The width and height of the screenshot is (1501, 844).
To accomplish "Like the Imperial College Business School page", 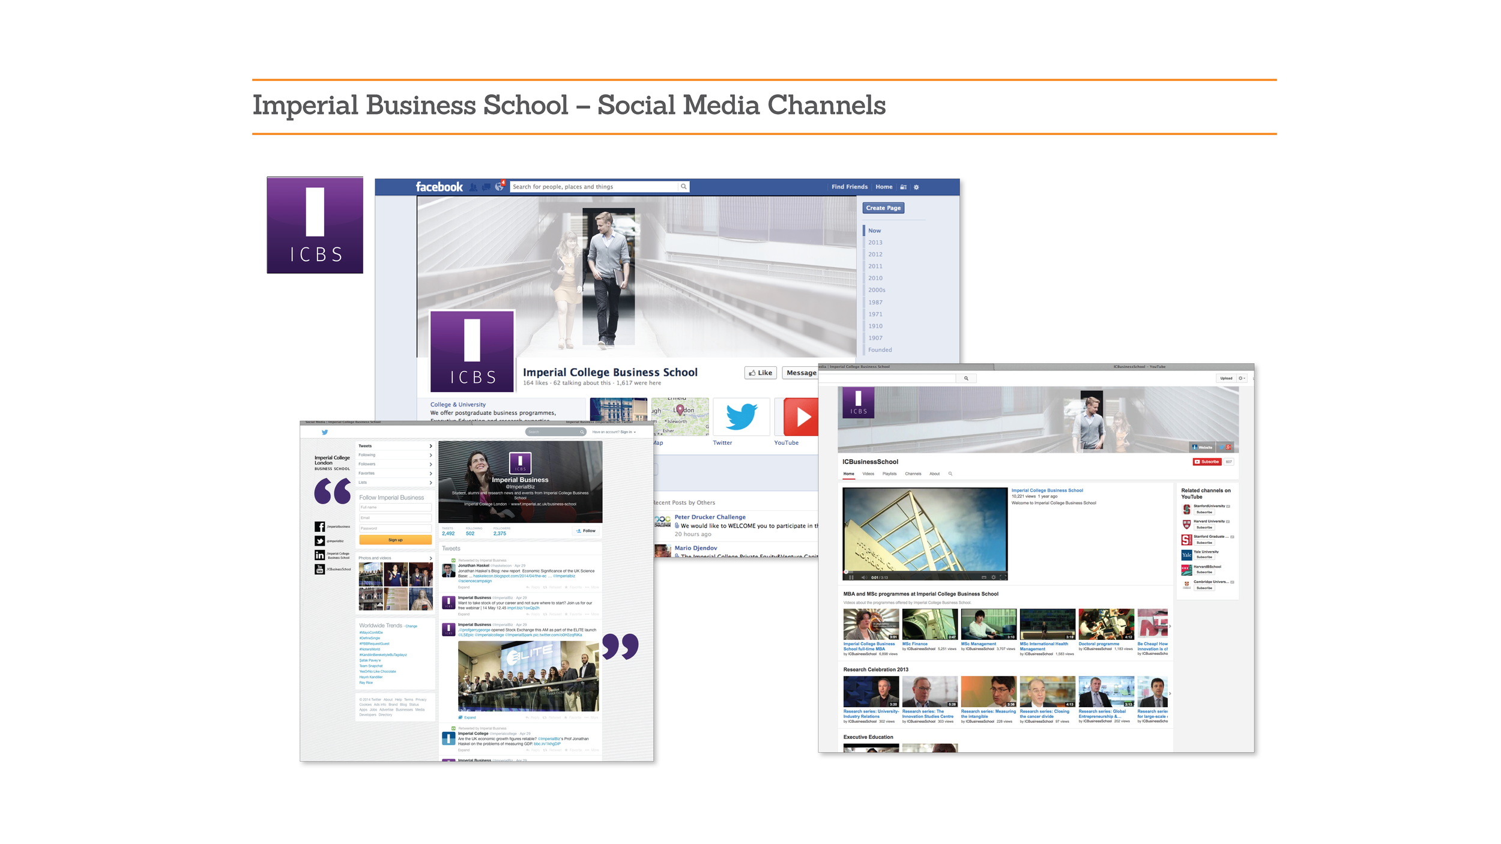I will [760, 373].
